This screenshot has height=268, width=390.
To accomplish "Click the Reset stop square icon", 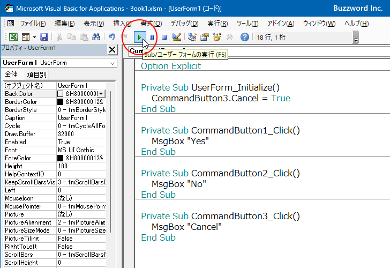I will tap(164, 38).
